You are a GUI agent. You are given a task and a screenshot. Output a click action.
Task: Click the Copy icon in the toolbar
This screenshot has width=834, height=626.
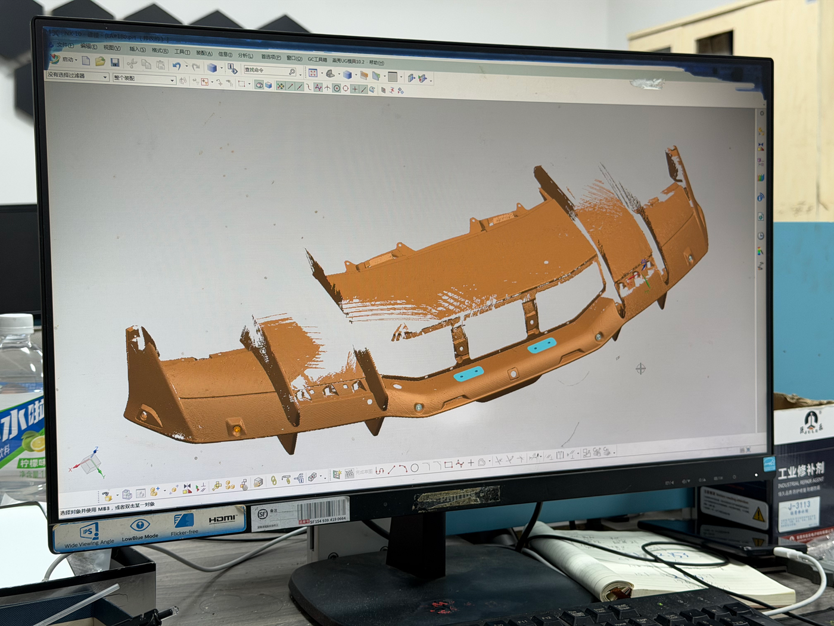tap(146, 64)
